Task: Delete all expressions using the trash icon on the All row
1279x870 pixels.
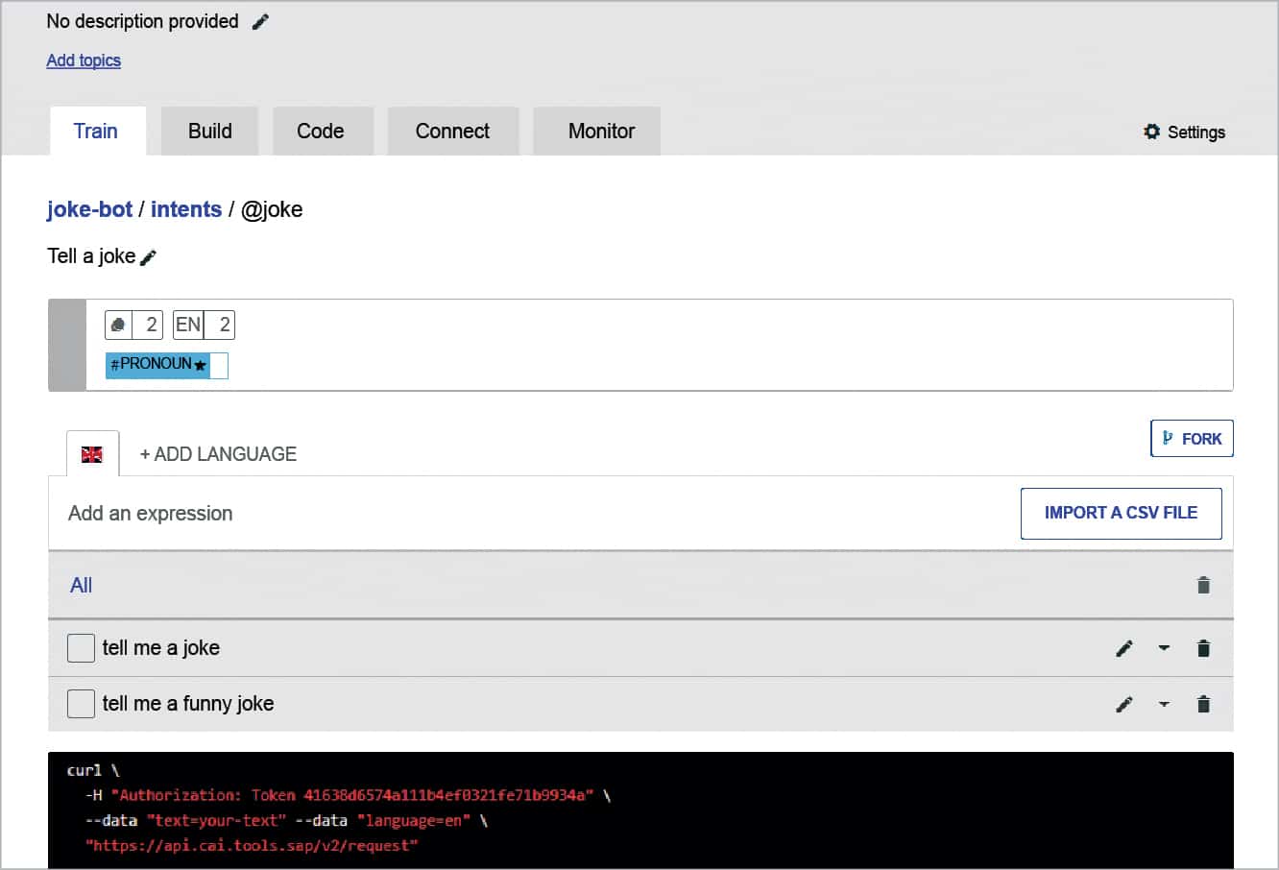Action: click(x=1203, y=585)
